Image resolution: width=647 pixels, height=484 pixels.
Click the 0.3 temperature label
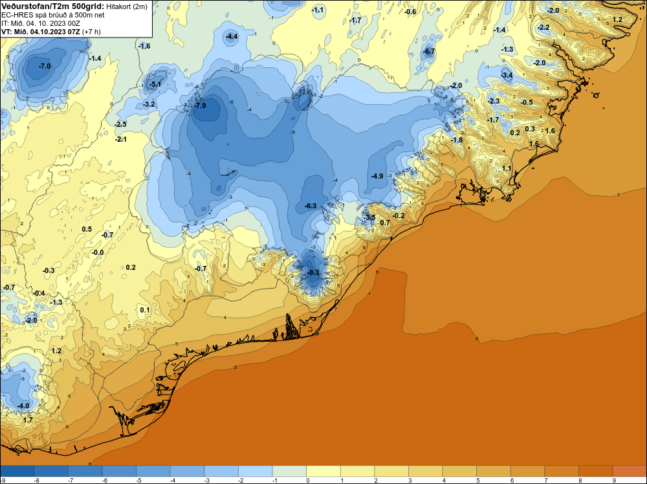pyautogui.click(x=530, y=129)
